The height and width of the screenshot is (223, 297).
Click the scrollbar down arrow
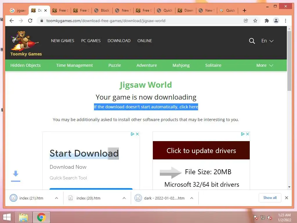[x=289, y=187]
